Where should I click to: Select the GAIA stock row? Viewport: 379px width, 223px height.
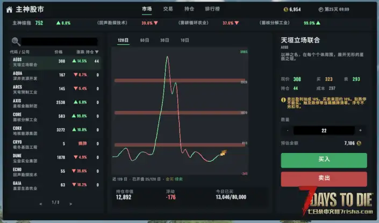point(55,186)
